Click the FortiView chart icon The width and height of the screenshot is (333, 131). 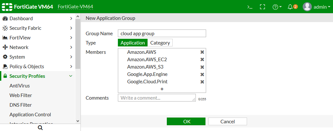pyautogui.click(x=5, y=38)
